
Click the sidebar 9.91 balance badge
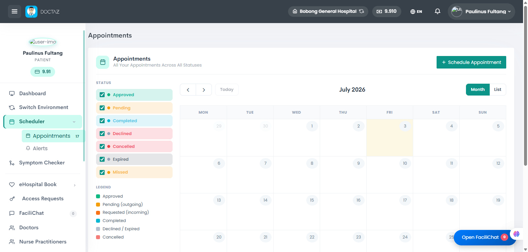43,71
